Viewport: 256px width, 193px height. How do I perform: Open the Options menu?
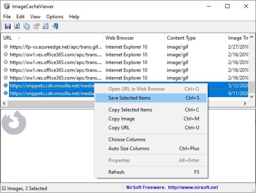click(55, 17)
